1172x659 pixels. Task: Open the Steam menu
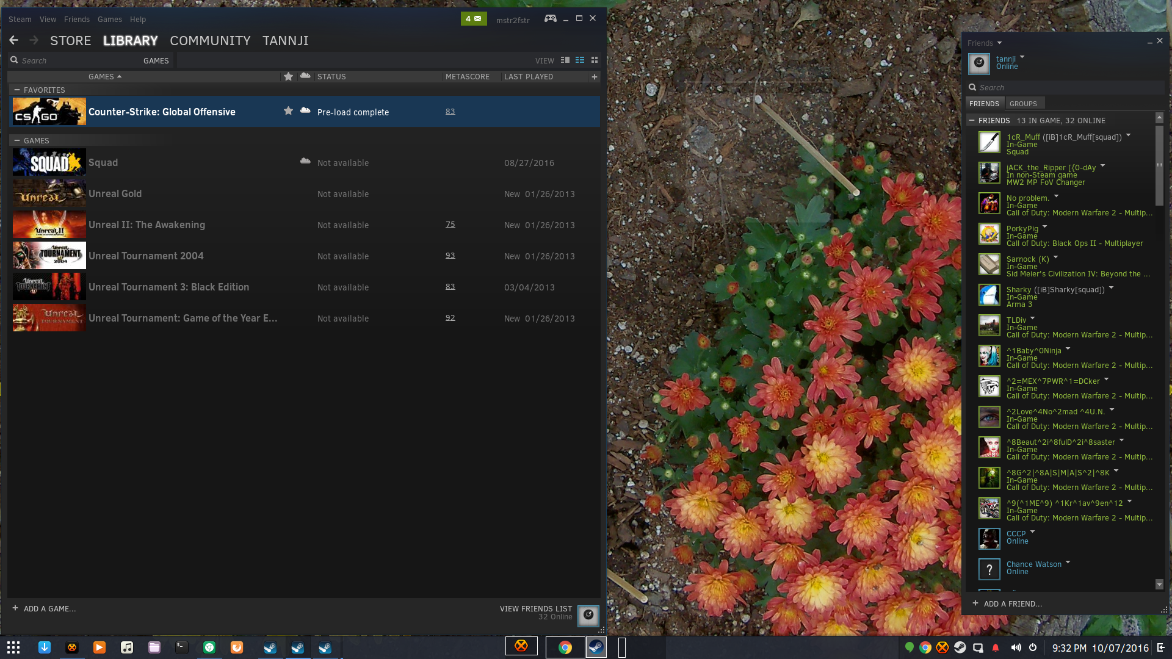(20, 19)
